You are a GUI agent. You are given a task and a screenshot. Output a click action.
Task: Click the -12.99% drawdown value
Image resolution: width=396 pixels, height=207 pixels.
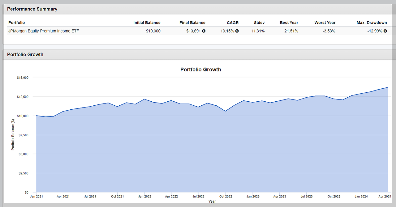[x=375, y=31]
